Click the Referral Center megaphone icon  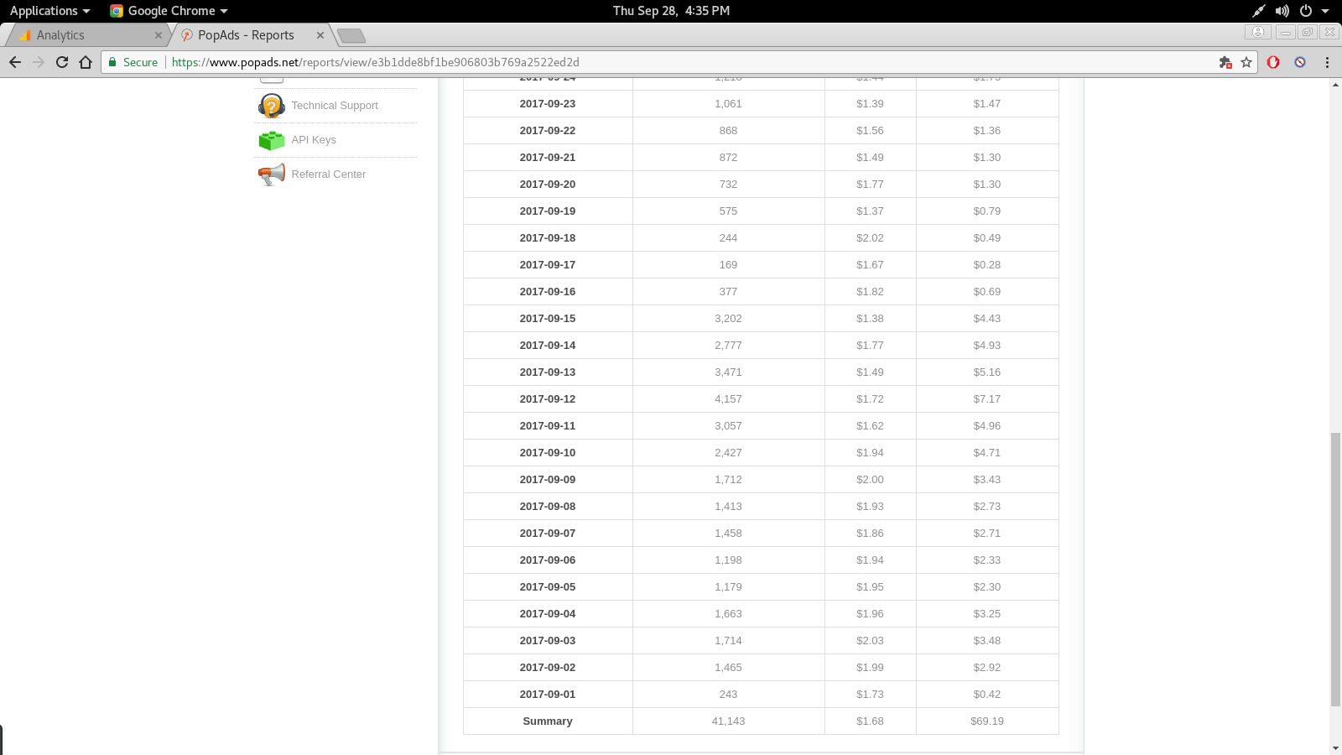[271, 174]
